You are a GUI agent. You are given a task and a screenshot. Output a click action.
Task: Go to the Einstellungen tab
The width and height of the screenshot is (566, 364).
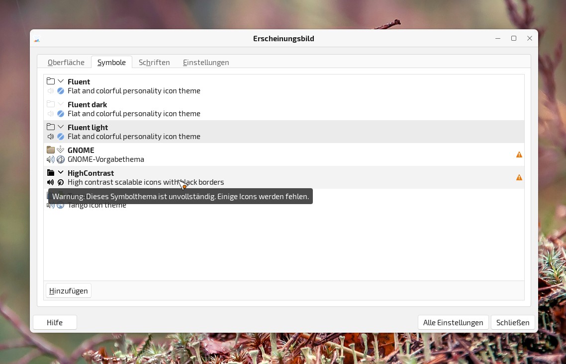pos(206,63)
